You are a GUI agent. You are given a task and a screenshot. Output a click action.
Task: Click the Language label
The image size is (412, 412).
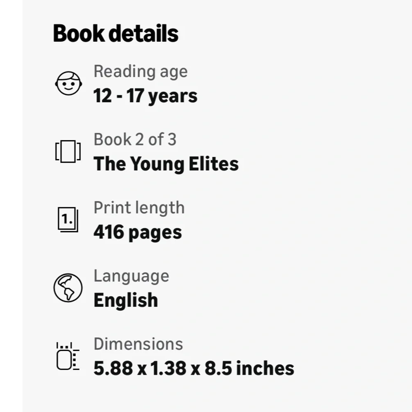[131, 276]
